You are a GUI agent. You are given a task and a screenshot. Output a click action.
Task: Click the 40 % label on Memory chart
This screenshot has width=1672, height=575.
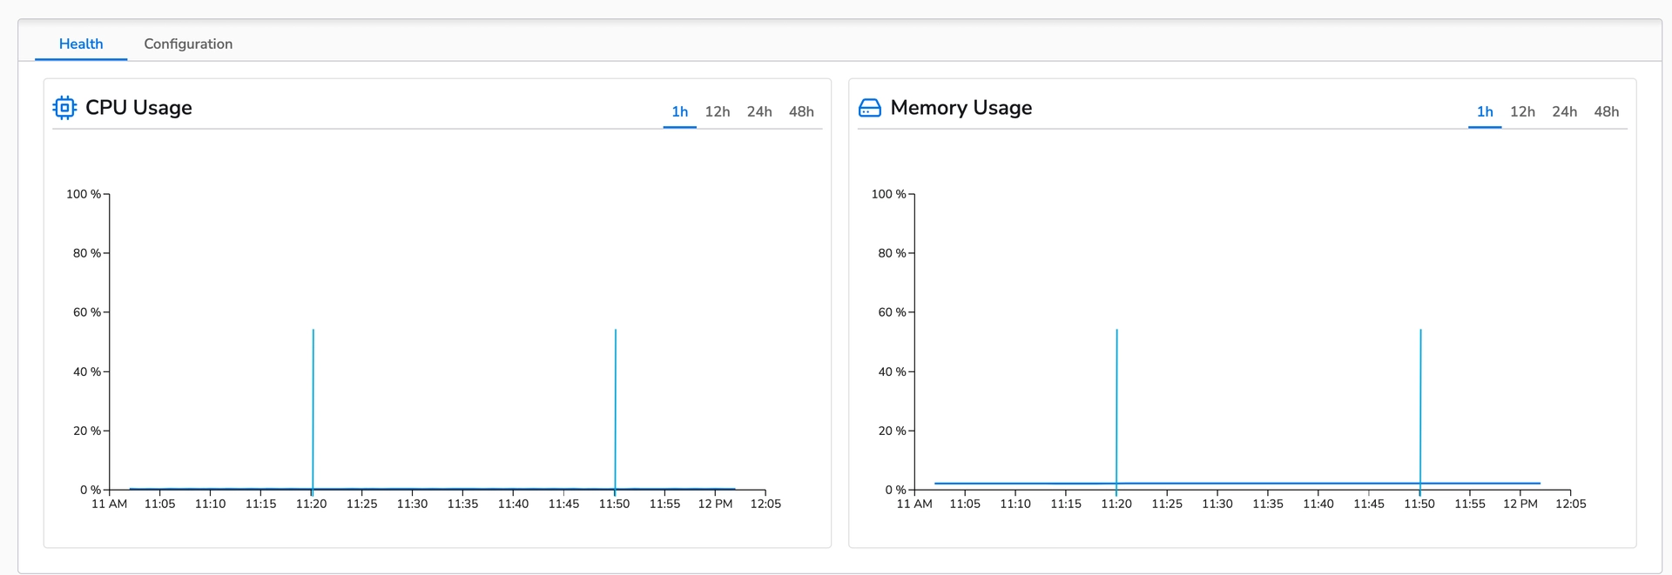[892, 371]
